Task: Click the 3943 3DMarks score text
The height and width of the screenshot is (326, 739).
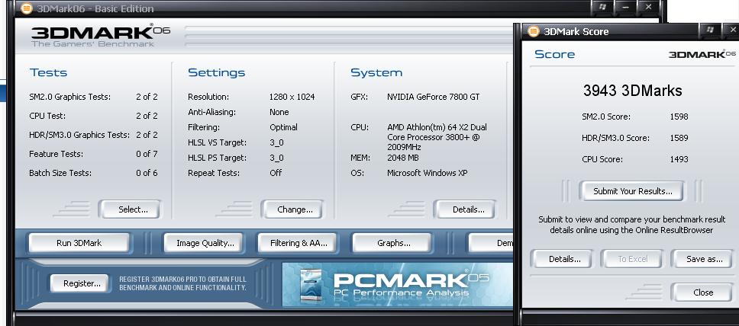Action: point(632,91)
